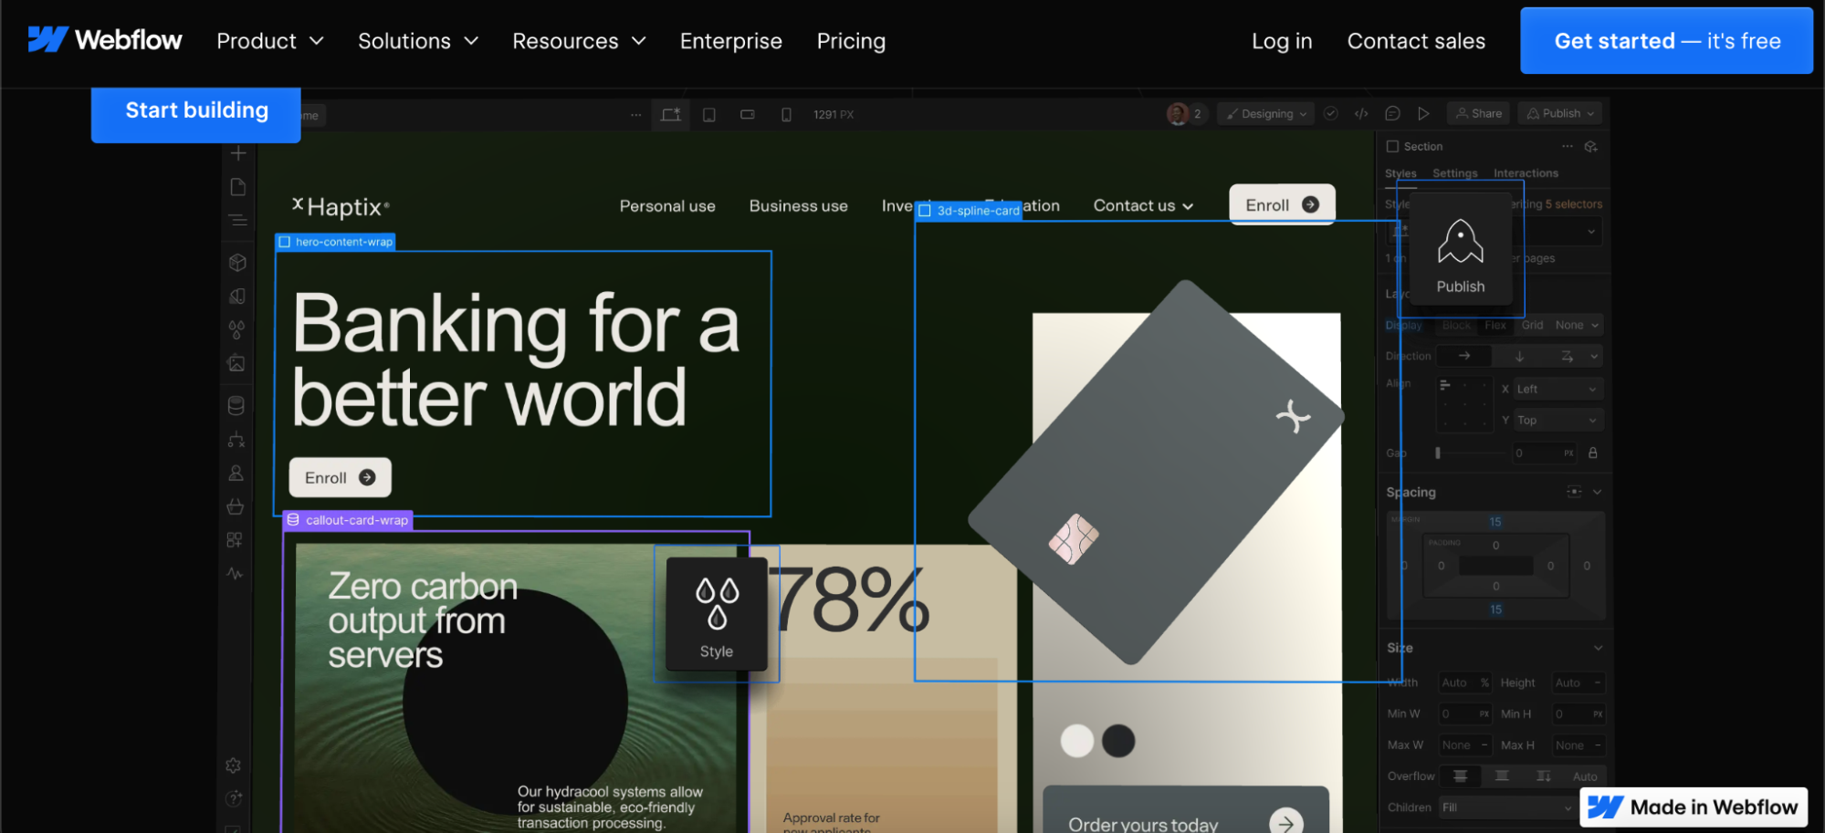Click the Min W input field

click(1464, 713)
